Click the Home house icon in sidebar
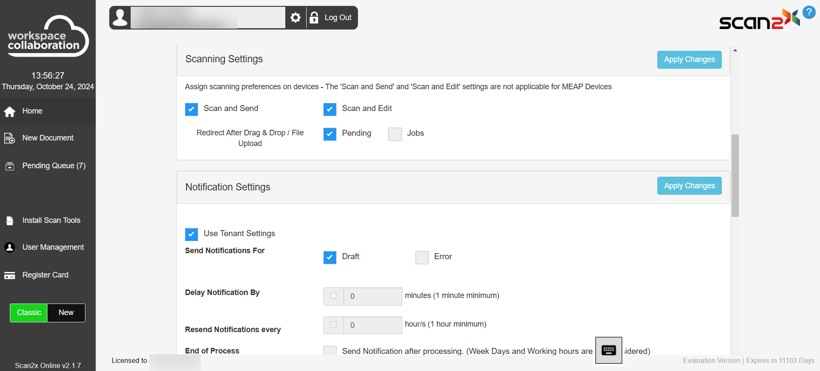The width and height of the screenshot is (820, 371). pyautogui.click(x=10, y=111)
